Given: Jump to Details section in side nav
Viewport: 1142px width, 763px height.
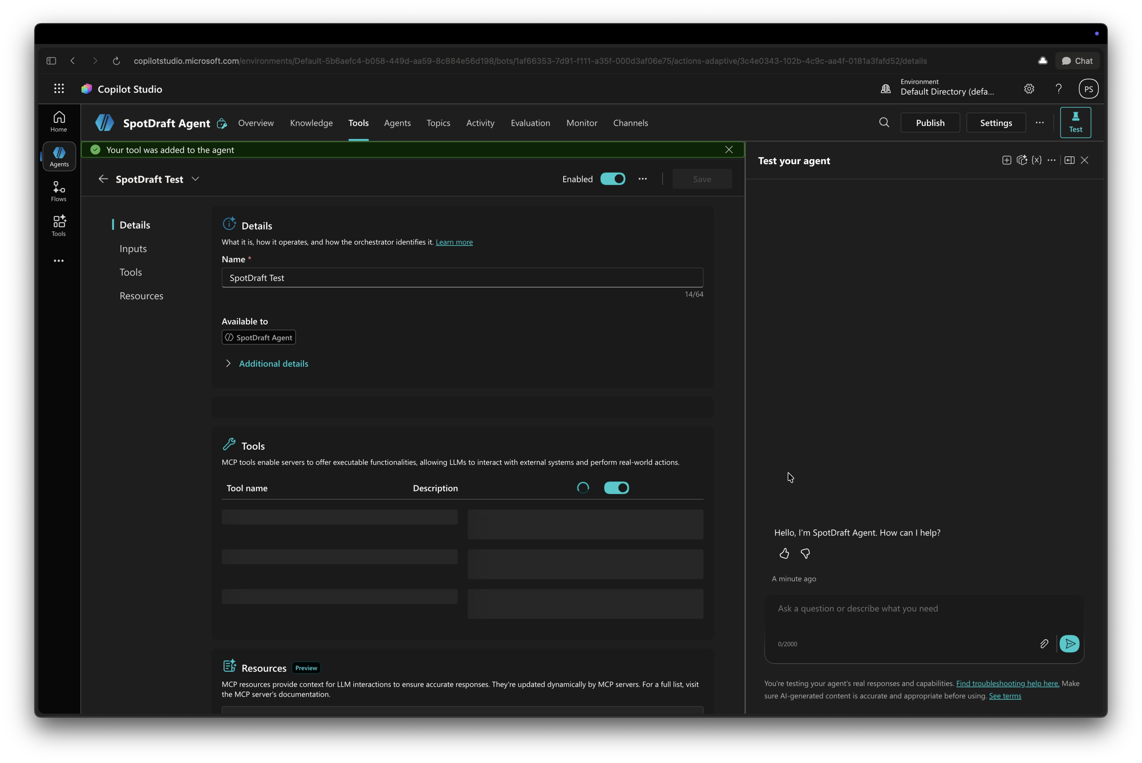Looking at the screenshot, I should [x=135, y=225].
